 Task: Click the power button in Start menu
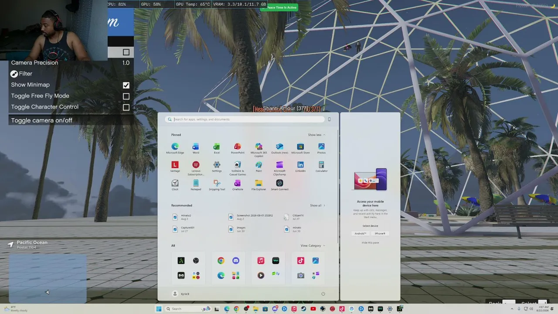[x=323, y=294]
